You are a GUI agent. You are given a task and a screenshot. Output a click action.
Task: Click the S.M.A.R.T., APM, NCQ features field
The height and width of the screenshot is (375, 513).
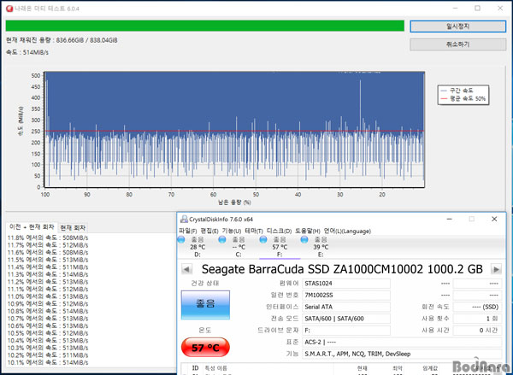tap(402, 354)
